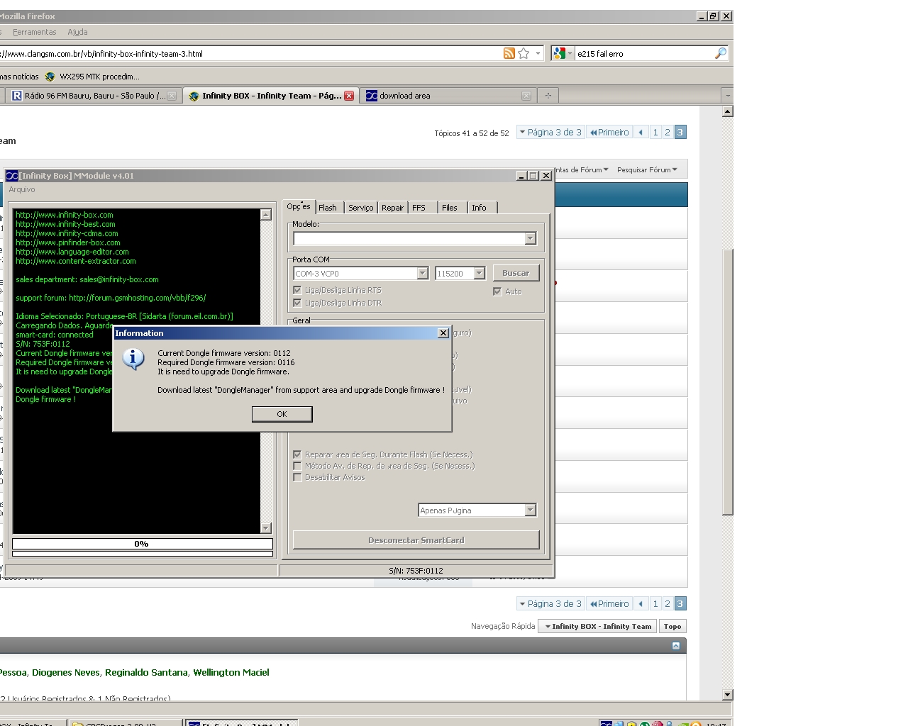Open the top Página 3 de 3 dropdown
The width and height of the screenshot is (908, 726).
tap(550, 133)
